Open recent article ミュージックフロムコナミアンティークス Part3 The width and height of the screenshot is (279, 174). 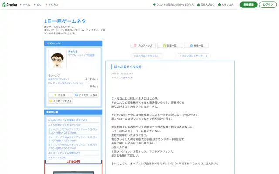point(73,131)
